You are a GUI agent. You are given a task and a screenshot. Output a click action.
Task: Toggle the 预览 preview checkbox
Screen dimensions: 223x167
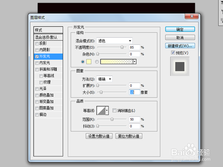tap(173, 53)
